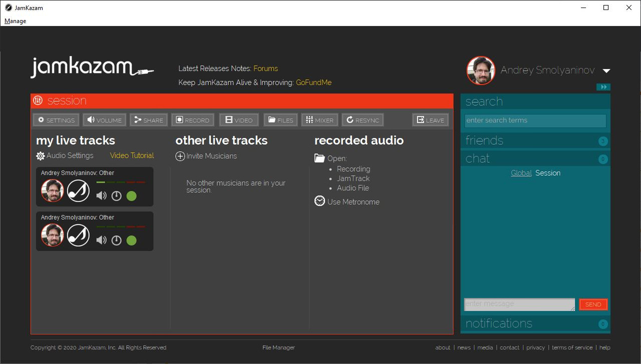Click the friends count badge
Viewport: 641px width, 364px height.
pos(603,141)
